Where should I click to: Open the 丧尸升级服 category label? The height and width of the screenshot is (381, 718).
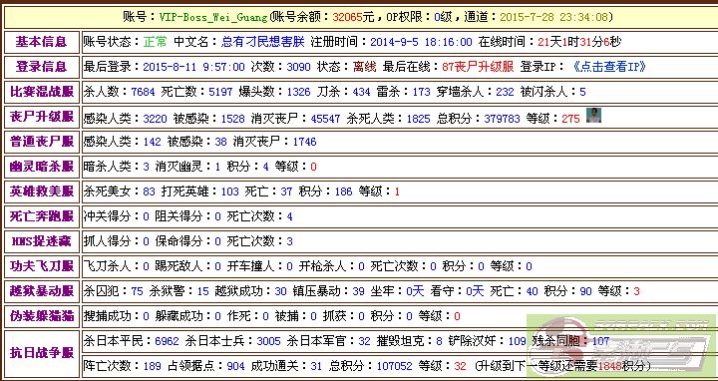point(42,117)
